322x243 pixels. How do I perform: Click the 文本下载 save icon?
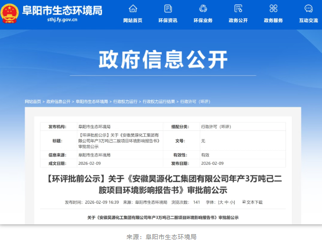[x=244, y=202]
